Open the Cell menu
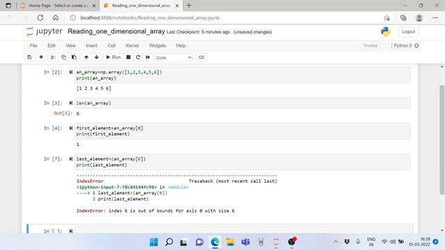Viewport: 445px width, 250px height. tap(111, 46)
